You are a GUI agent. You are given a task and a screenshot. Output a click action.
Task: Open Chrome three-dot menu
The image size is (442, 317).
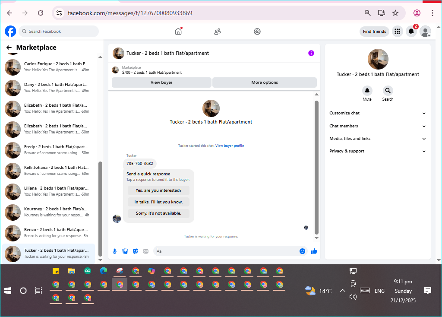pyautogui.click(x=433, y=13)
